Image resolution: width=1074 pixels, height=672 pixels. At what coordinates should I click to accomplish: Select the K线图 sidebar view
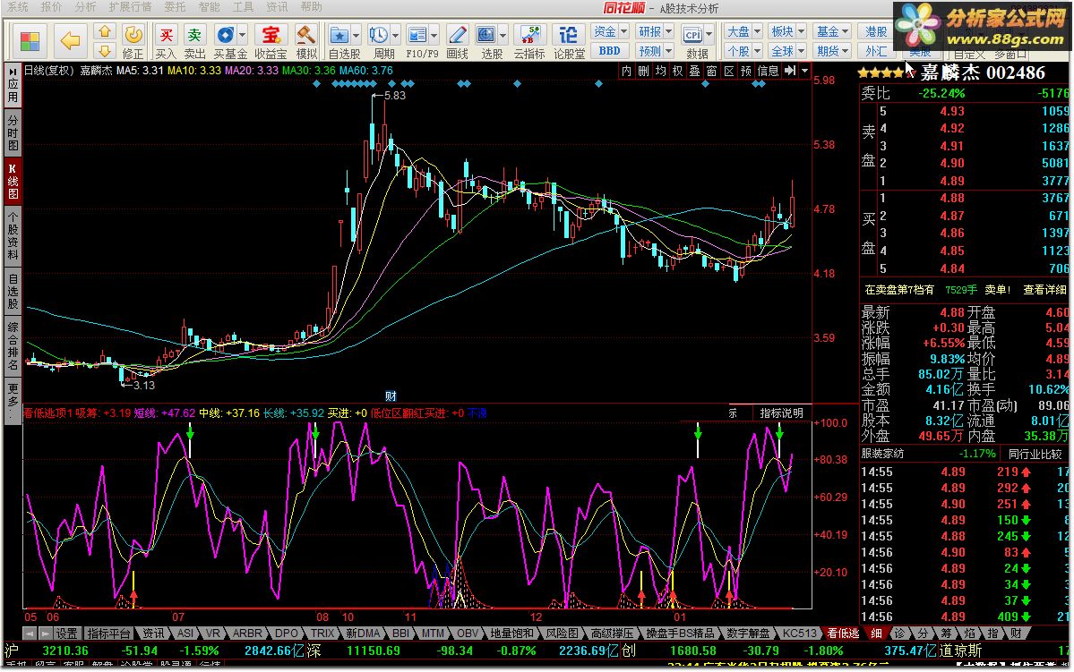tap(13, 182)
